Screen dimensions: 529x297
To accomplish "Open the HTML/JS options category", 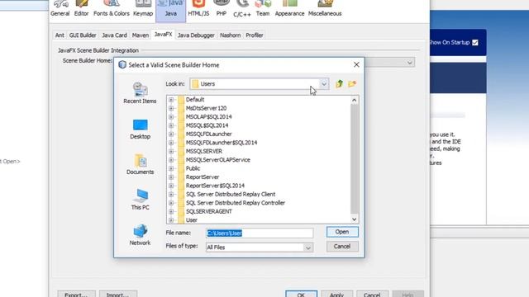I will 198,9.
